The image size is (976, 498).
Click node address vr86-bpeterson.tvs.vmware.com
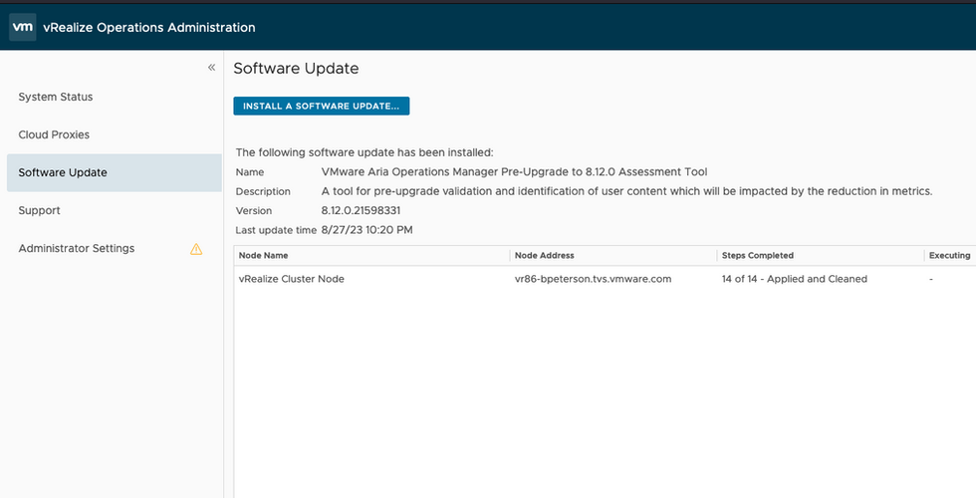click(x=594, y=279)
